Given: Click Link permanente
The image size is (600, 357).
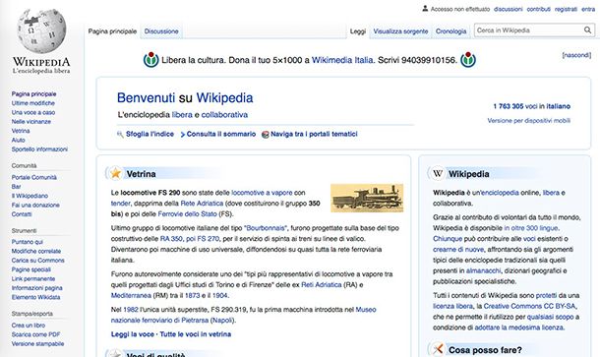Looking at the screenshot, I should (x=33, y=278).
